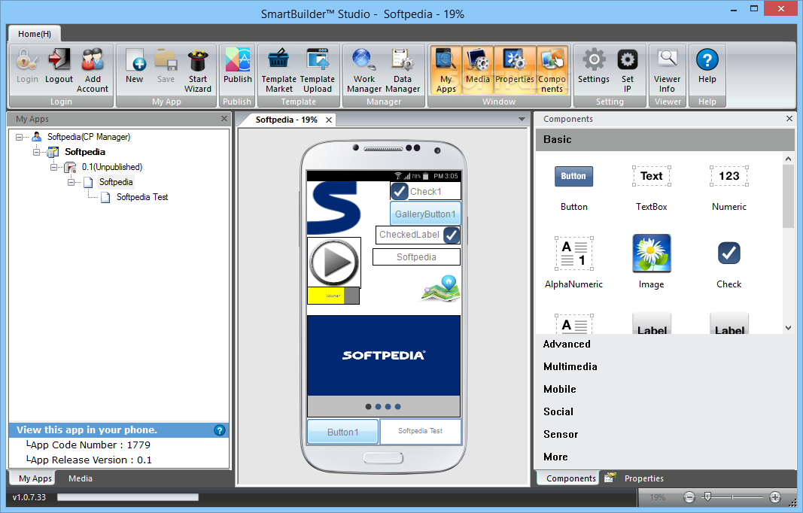Switch to the Properties panel tab
The image size is (803, 513).
click(x=643, y=478)
